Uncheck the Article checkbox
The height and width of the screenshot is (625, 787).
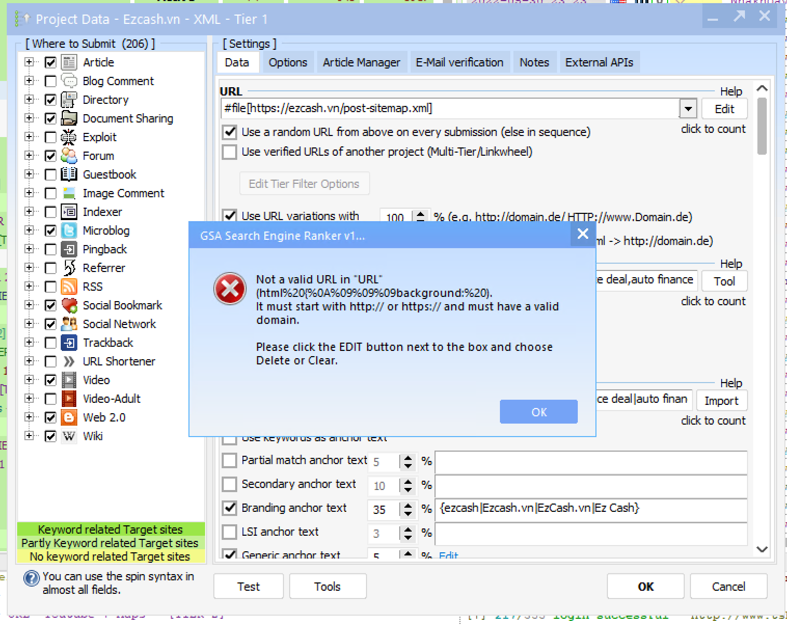pyautogui.click(x=50, y=63)
